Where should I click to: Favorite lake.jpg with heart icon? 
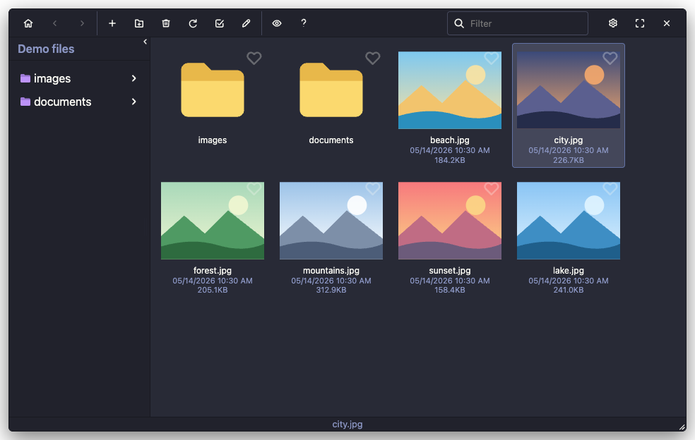[x=610, y=188]
